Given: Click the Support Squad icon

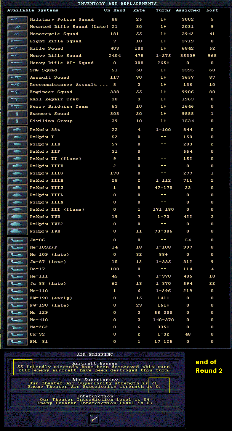Looking at the screenshot, I should [x=17, y=114].
